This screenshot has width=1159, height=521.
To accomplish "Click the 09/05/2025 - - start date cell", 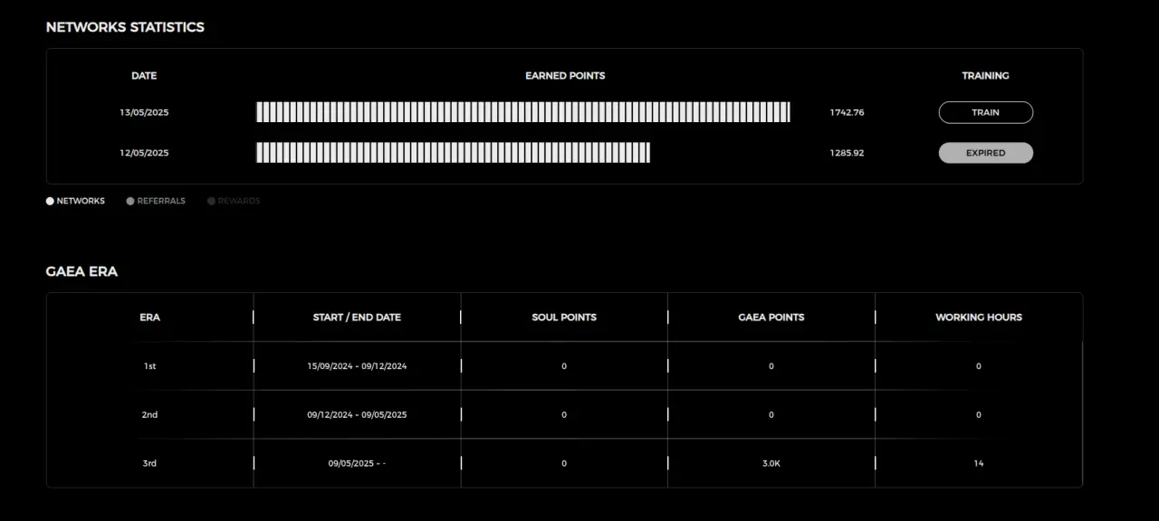I will click(357, 463).
